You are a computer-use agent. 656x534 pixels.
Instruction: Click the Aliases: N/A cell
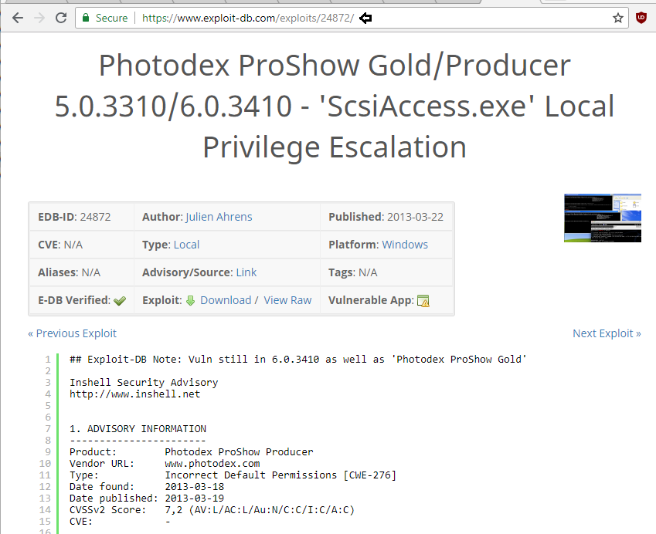(82, 272)
